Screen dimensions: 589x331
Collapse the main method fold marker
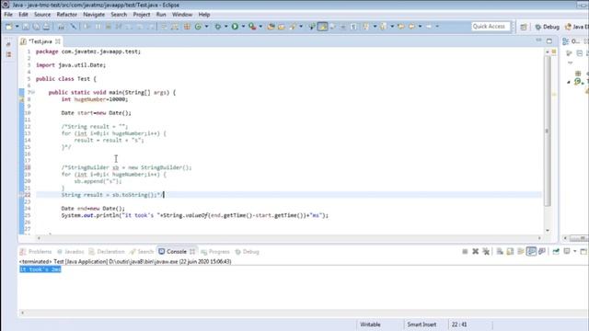coord(33,92)
